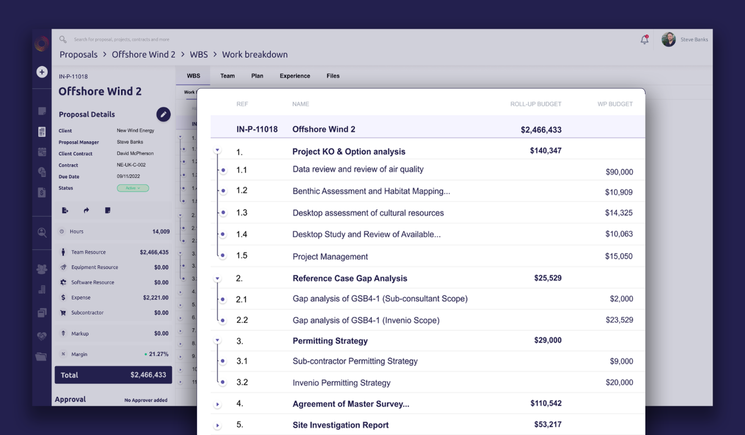
Task: Click the Equipment Resource icon
Action: 63,267
